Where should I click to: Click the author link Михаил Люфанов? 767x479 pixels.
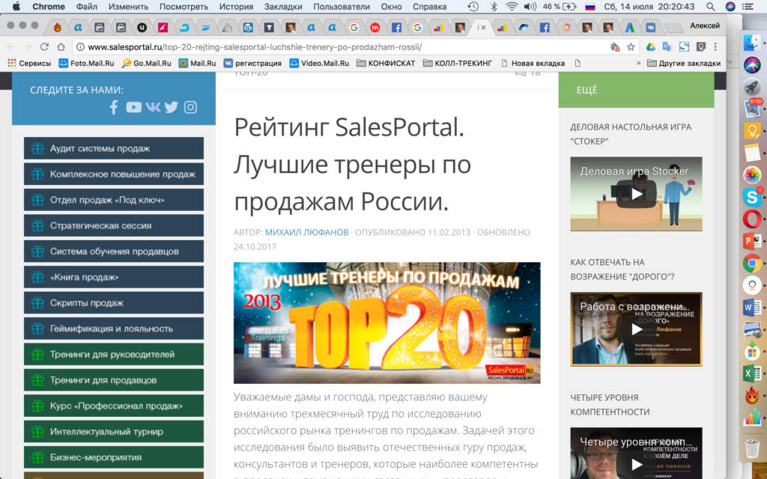(307, 232)
